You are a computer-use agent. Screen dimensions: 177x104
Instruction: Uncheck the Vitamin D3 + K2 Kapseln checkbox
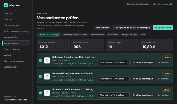pyautogui.click(x=40, y=93)
